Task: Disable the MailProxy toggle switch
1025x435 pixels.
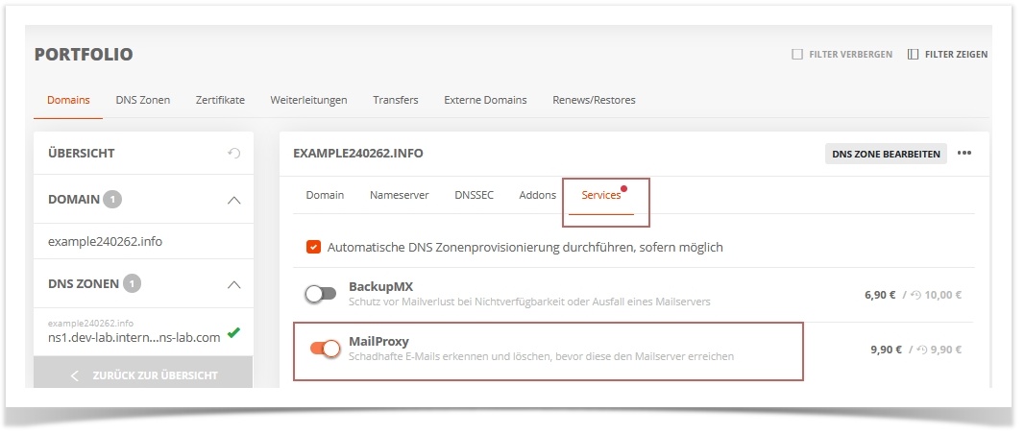Action: (326, 349)
